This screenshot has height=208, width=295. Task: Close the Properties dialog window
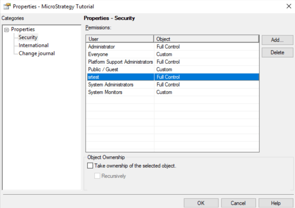click(289, 6)
